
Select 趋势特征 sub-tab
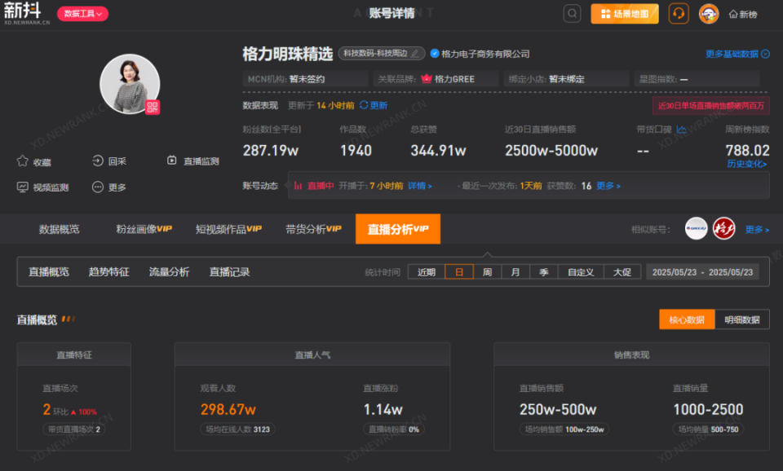108,272
